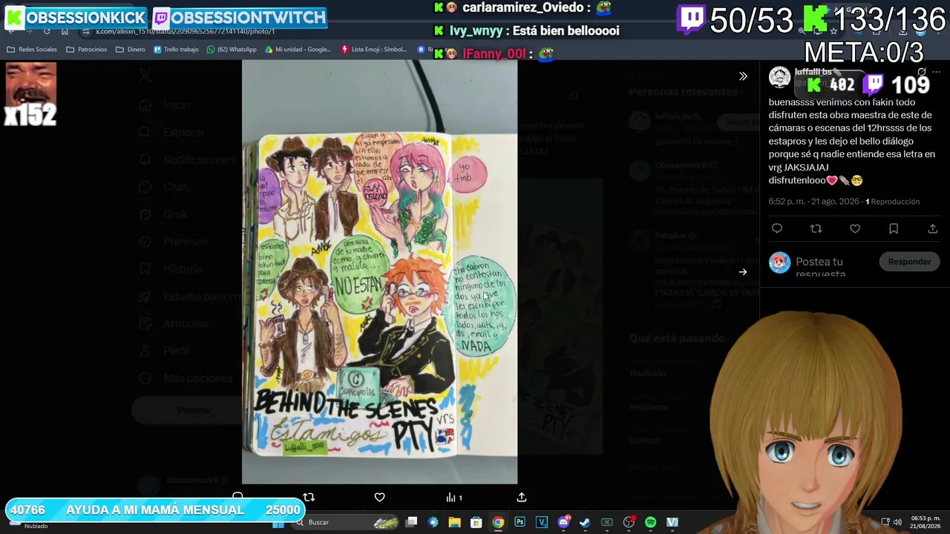Reload the page in the browser
This screenshot has height=534, width=950.
click(46, 31)
